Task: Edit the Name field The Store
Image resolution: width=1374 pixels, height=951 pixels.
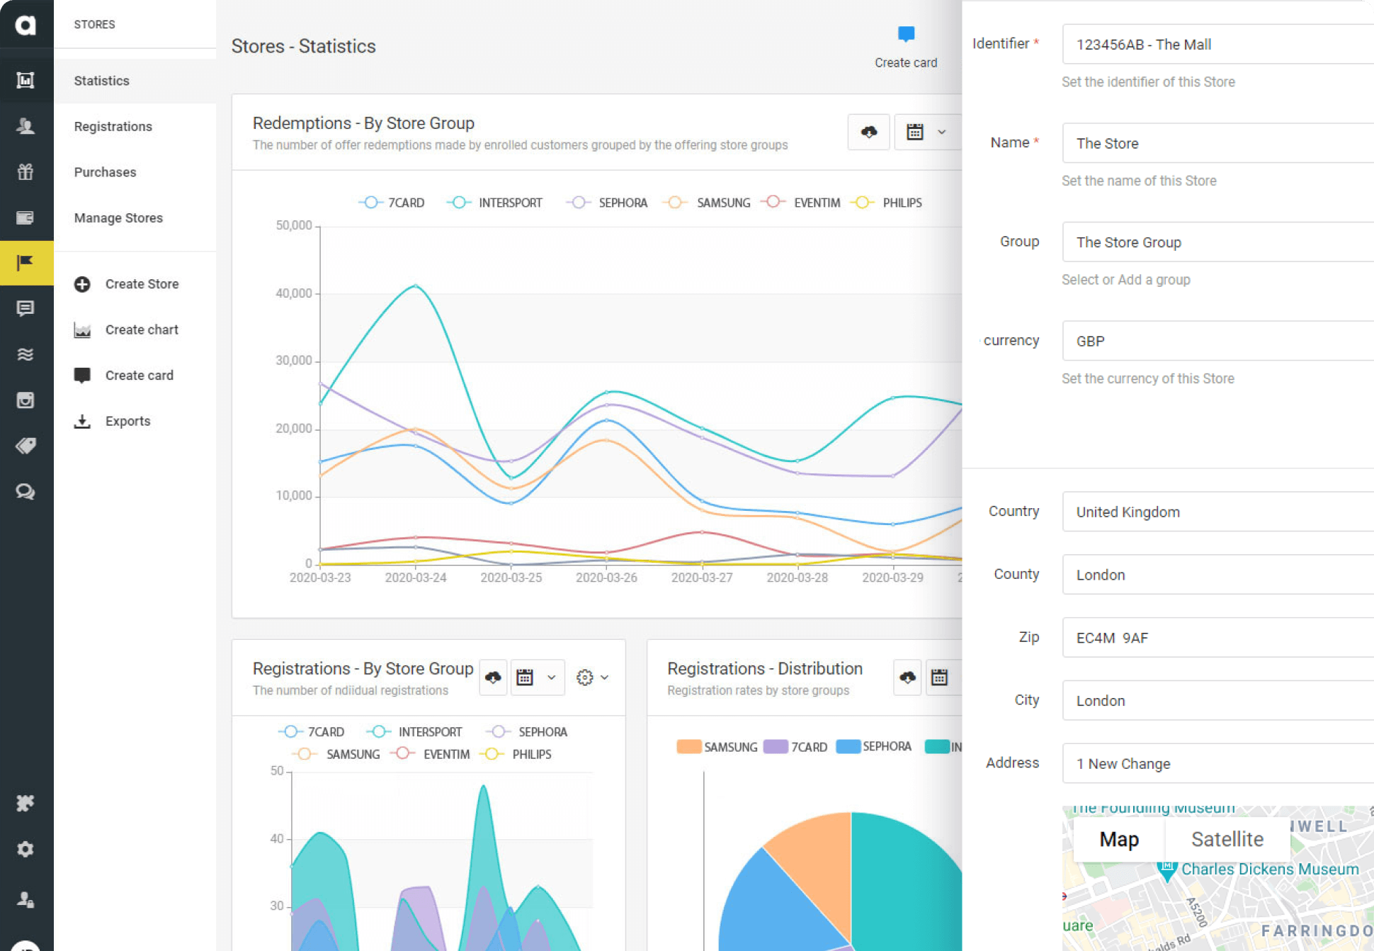Action: click(x=1218, y=143)
